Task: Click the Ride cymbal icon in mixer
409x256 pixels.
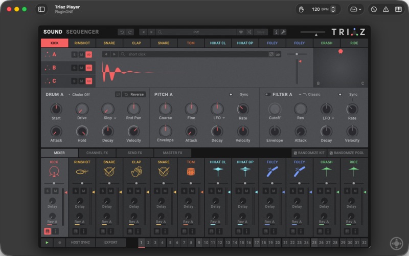Action: [x=354, y=172]
